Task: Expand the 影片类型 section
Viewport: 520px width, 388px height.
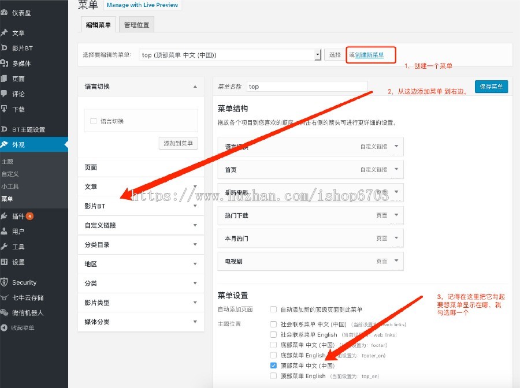Action: [195, 302]
